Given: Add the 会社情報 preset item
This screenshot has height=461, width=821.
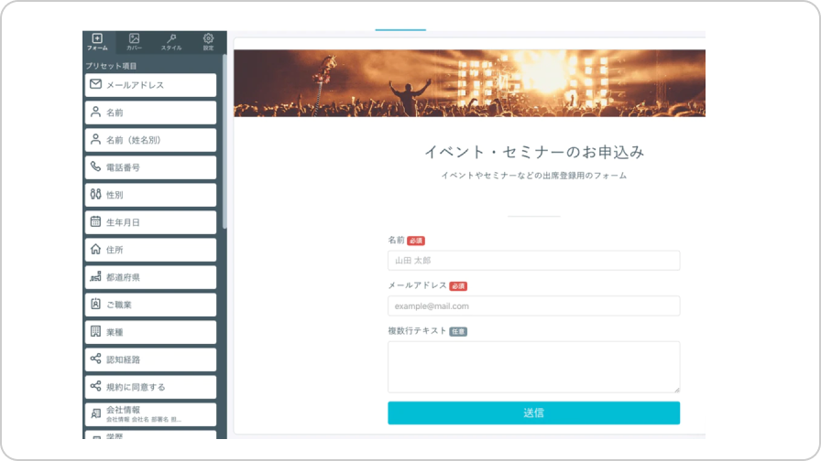Looking at the screenshot, I should click(x=150, y=414).
